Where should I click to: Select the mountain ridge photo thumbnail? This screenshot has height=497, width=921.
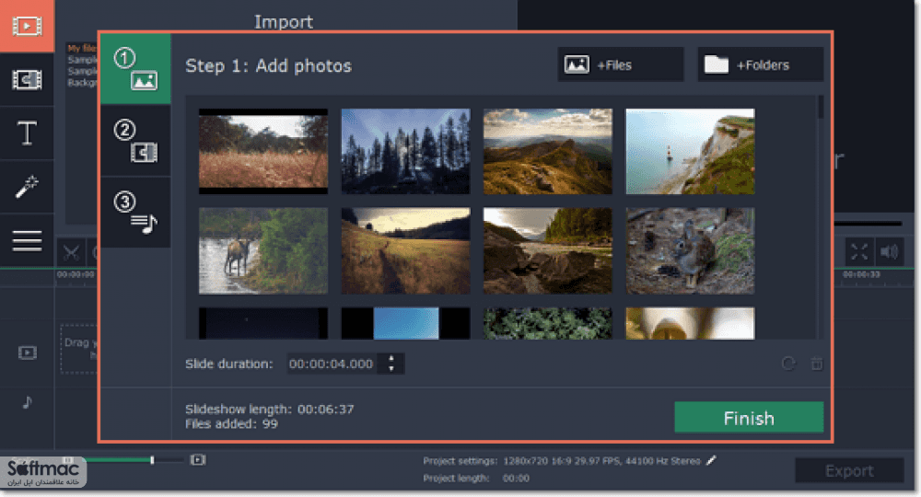point(547,151)
